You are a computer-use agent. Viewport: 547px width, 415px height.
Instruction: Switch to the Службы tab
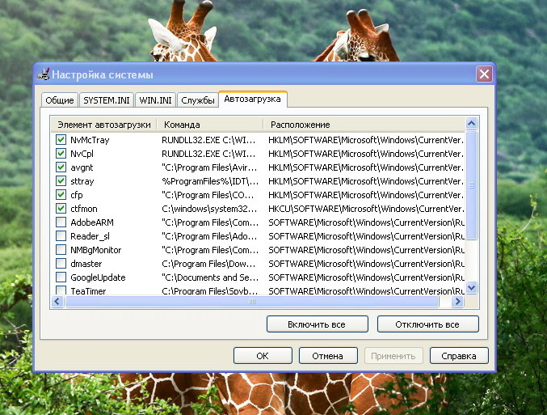[198, 100]
